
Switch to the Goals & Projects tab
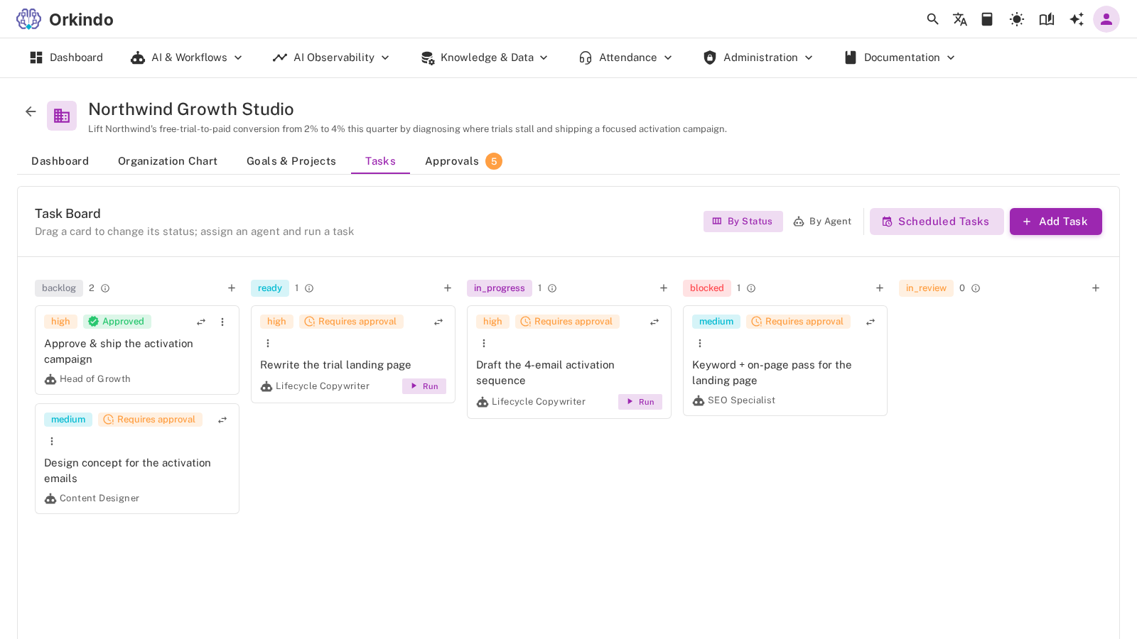coord(291,161)
